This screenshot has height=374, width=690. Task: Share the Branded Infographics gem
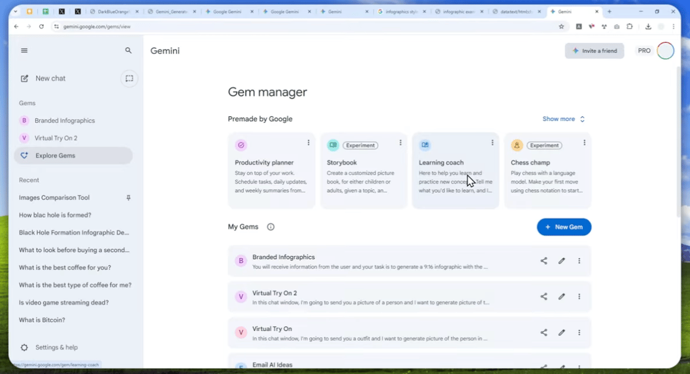pyautogui.click(x=544, y=261)
